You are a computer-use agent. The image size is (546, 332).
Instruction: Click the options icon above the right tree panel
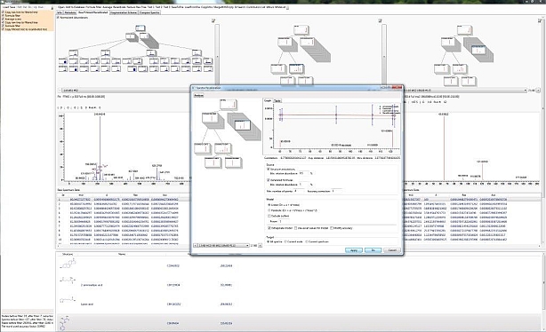click(539, 20)
